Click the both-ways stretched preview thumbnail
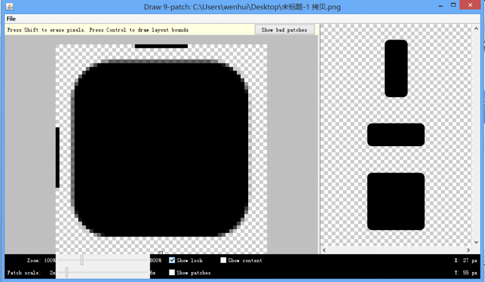Image resolution: width=485 pixels, height=282 pixels. (x=396, y=202)
